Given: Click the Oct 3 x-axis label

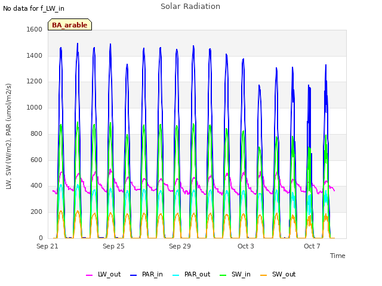Looking at the screenshot, I should click(x=246, y=246).
